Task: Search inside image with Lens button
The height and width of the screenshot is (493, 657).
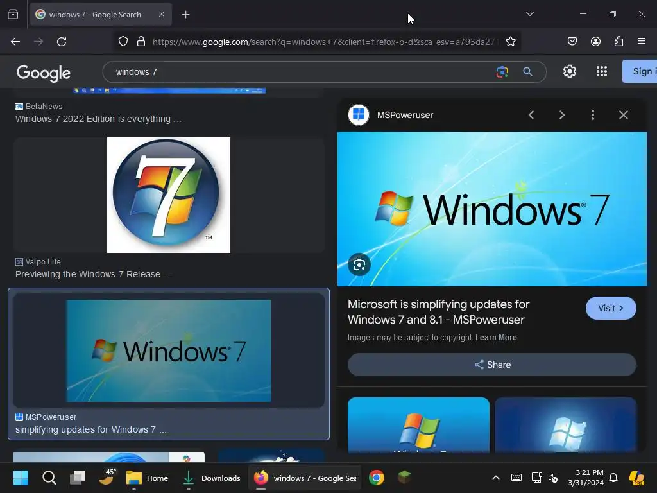Action: pyautogui.click(x=359, y=264)
